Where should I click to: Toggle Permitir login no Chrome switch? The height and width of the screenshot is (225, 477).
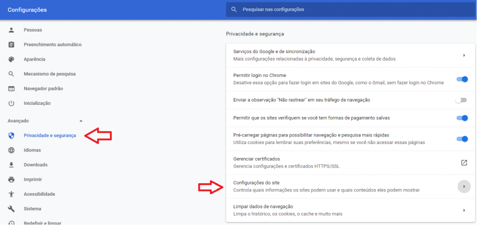coord(462,79)
